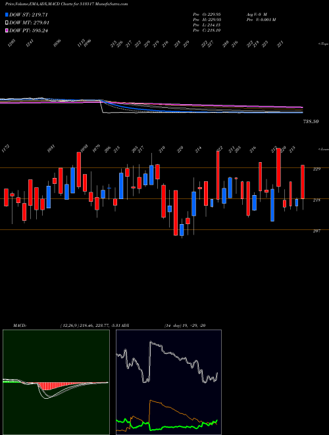
Task: Click the Pre O: 229.95 value
Action: coord(207,14)
